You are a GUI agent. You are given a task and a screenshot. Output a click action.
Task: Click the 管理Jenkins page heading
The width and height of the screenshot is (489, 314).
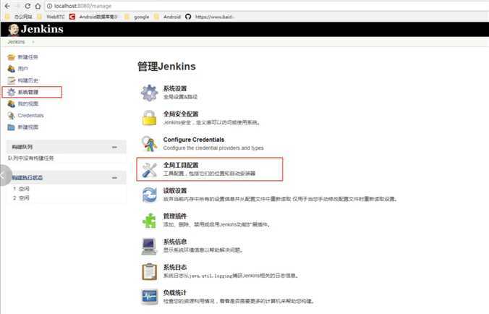[x=166, y=67]
